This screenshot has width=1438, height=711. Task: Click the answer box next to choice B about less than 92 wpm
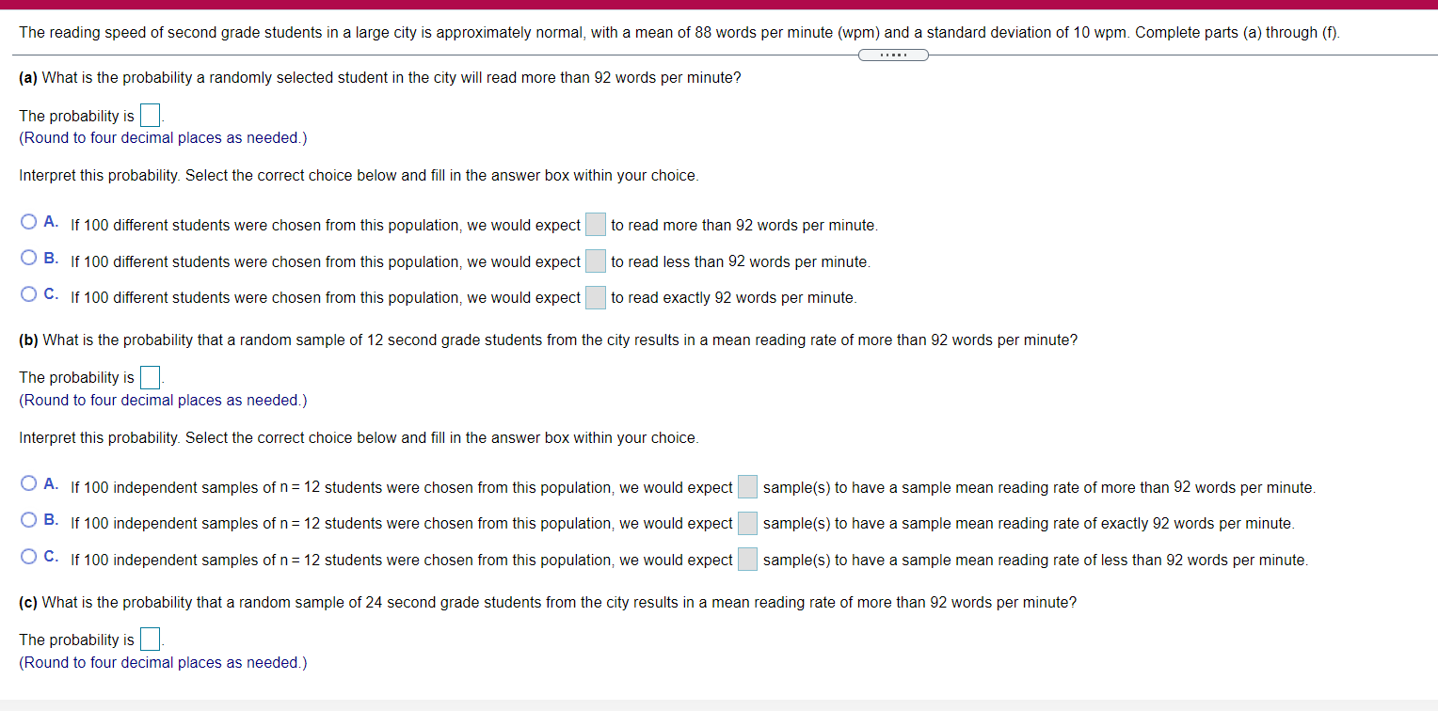[595, 261]
